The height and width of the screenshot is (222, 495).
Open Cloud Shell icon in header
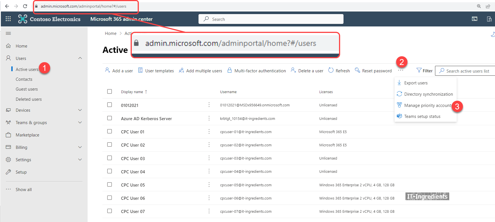click(x=475, y=19)
